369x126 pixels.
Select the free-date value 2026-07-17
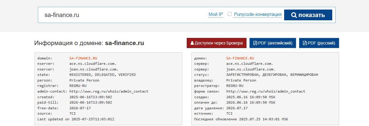[x=80, y=108]
